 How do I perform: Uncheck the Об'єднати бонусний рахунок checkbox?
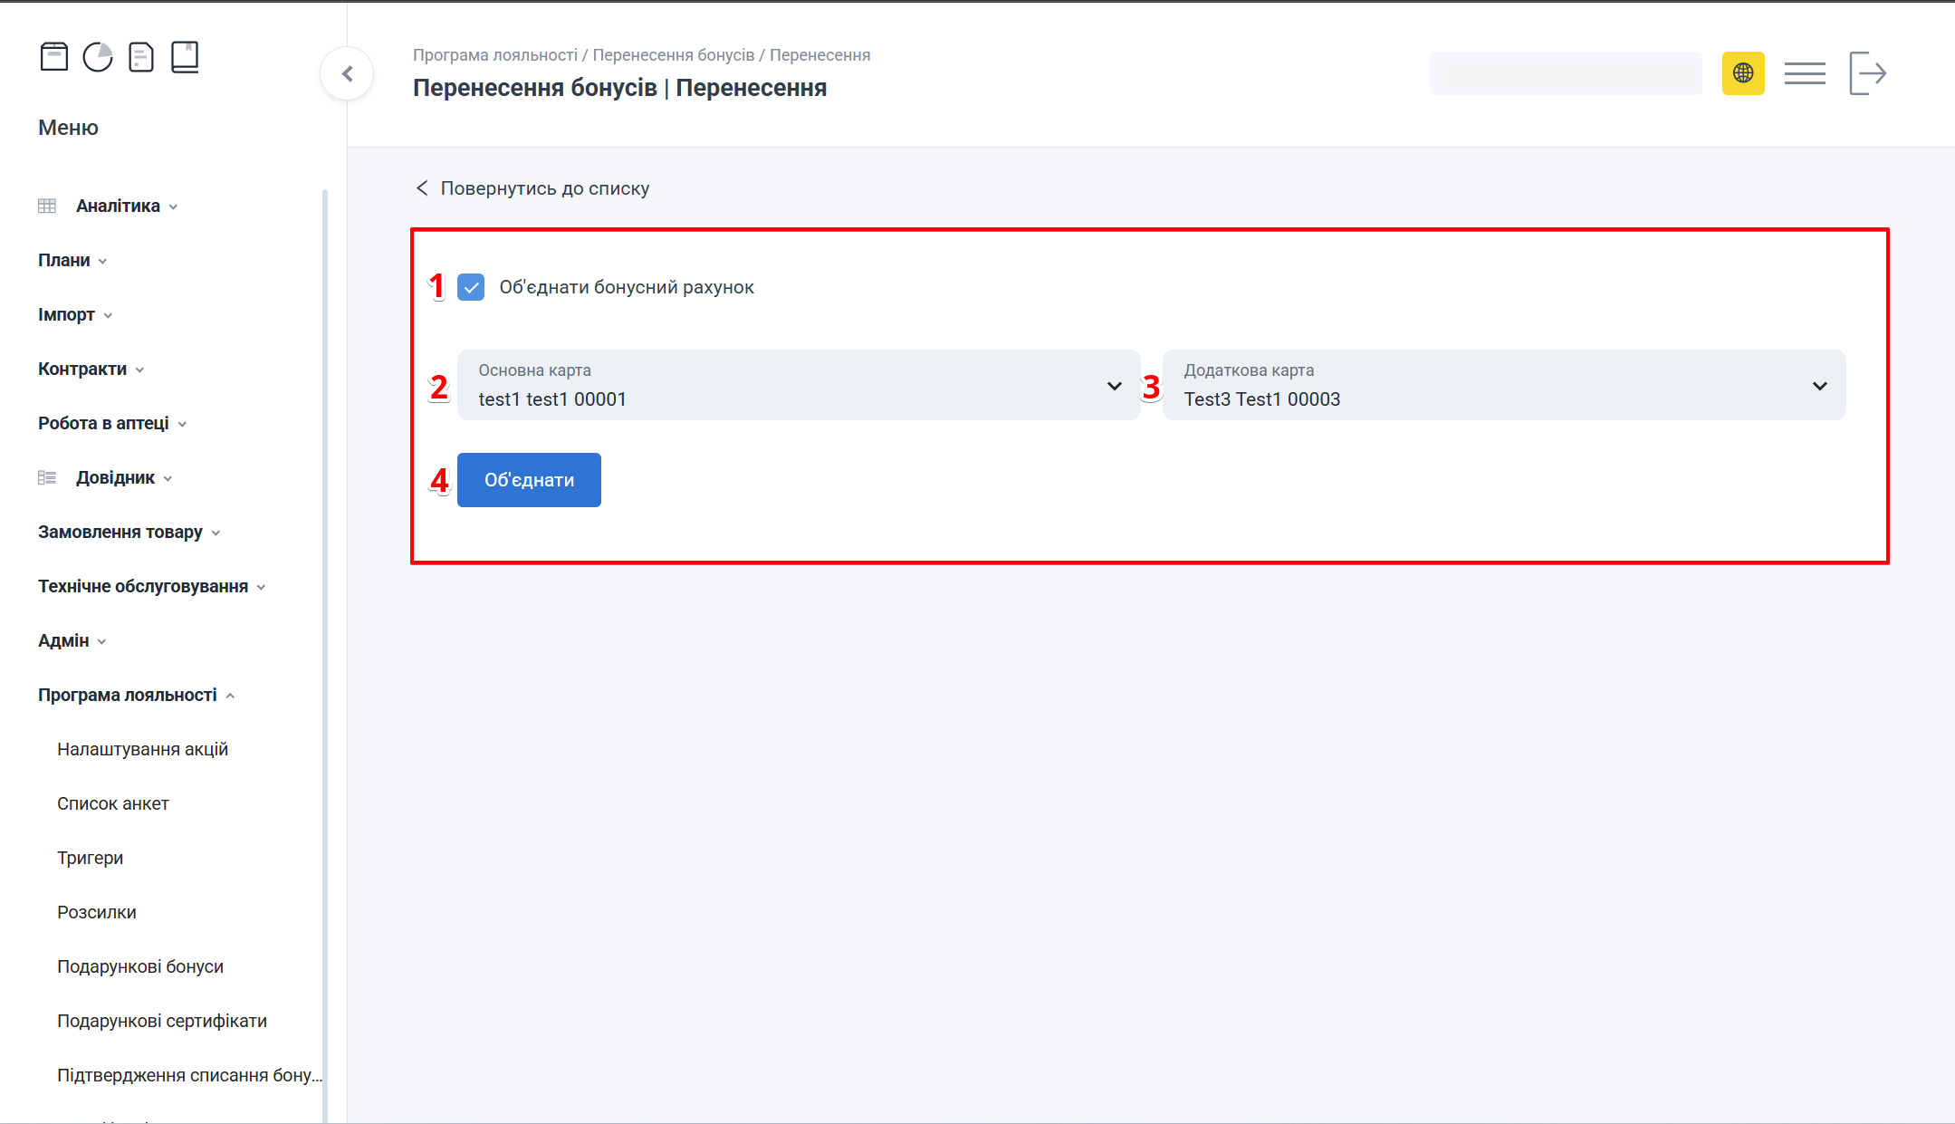pos(471,287)
